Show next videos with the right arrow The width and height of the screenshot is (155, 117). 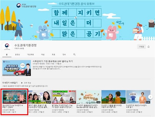tap(150, 97)
